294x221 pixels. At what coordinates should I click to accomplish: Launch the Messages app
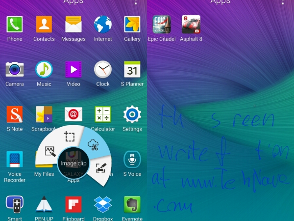click(x=73, y=25)
